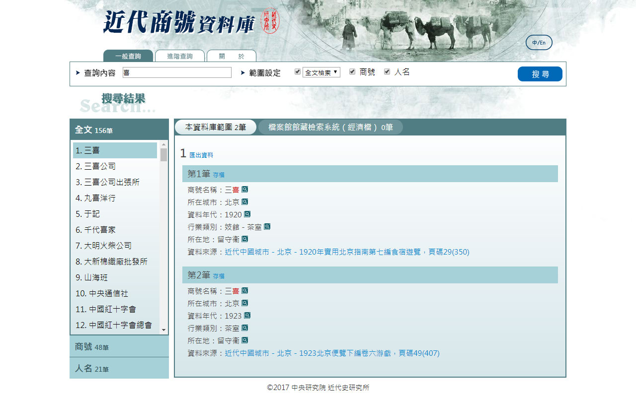Open the 1923北京便覽 source link
Viewport: 636px width, 397px height.
click(x=332, y=353)
